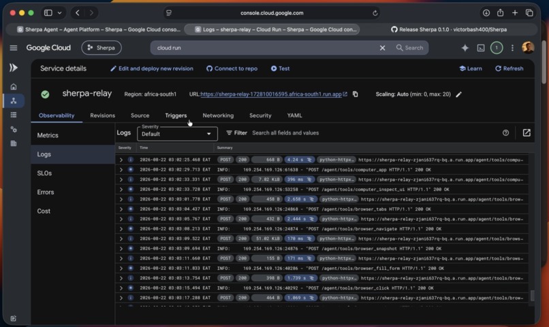The width and height of the screenshot is (549, 327).
Task: Open the notifications badge showing 1
Action: coord(496,48)
